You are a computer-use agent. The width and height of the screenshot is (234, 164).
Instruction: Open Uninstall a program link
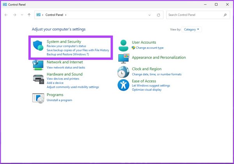[59, 100]
